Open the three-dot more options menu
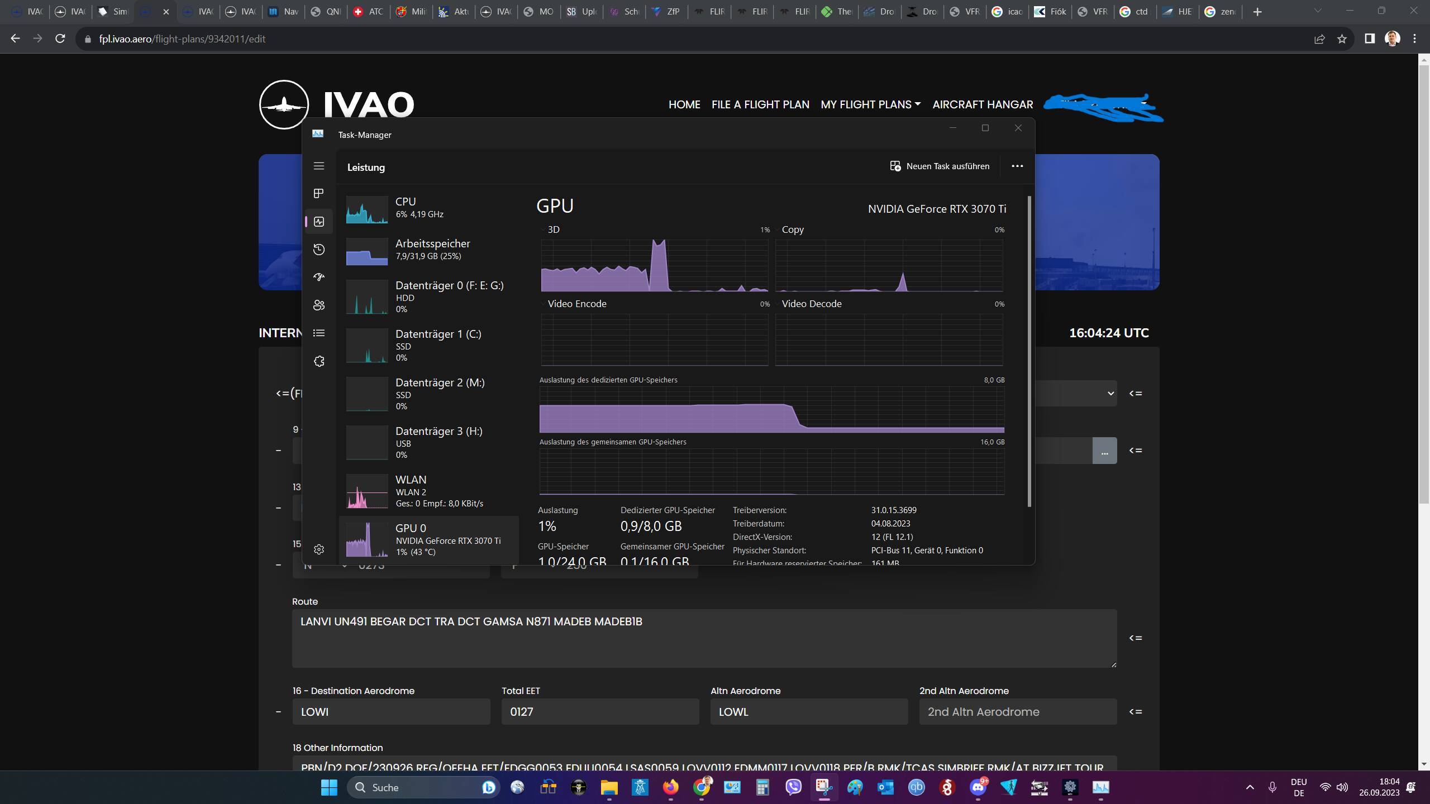Image resolution: width=1430 pixels, height=804 pixels. point(1017,166)
